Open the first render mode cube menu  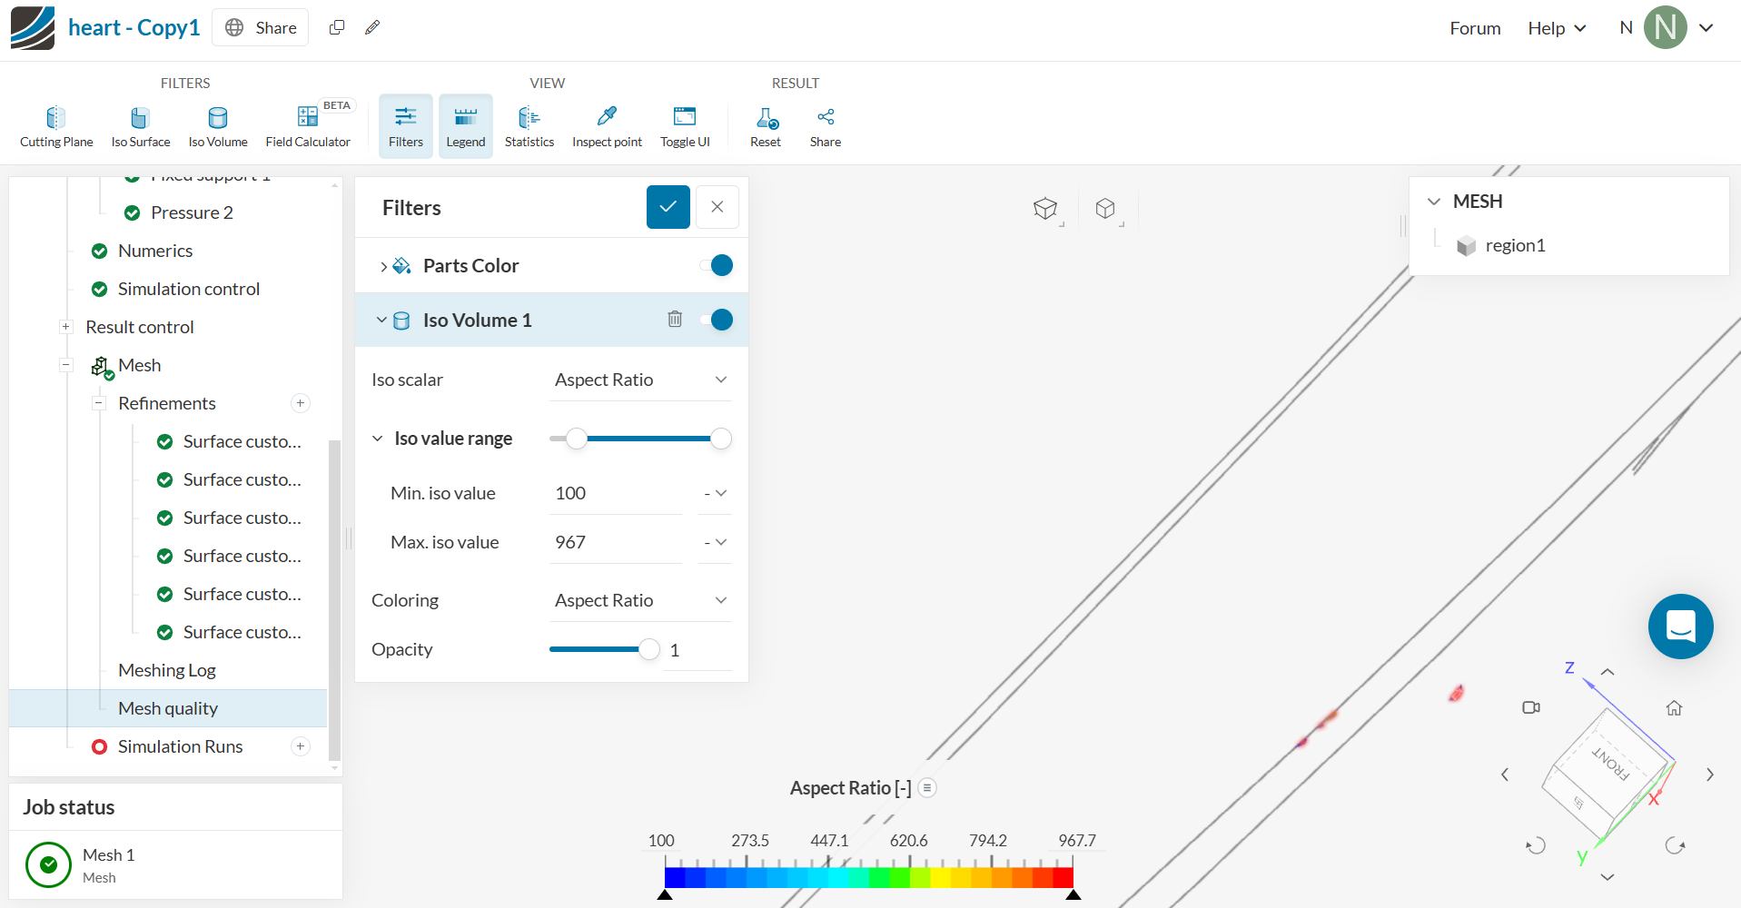[1047, 210]
